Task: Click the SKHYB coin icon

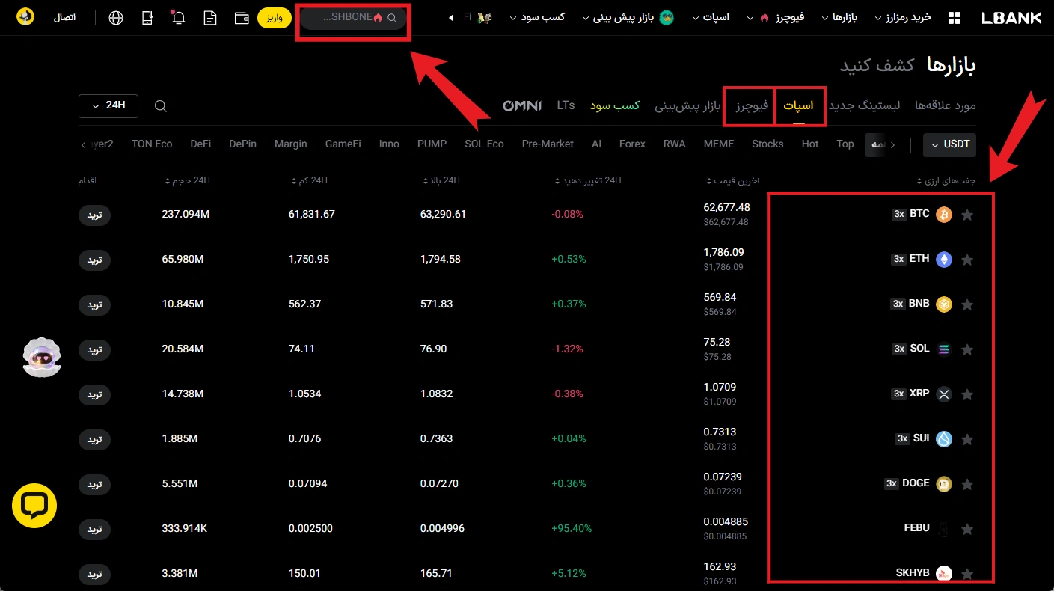Action: [x=944, y=574]
